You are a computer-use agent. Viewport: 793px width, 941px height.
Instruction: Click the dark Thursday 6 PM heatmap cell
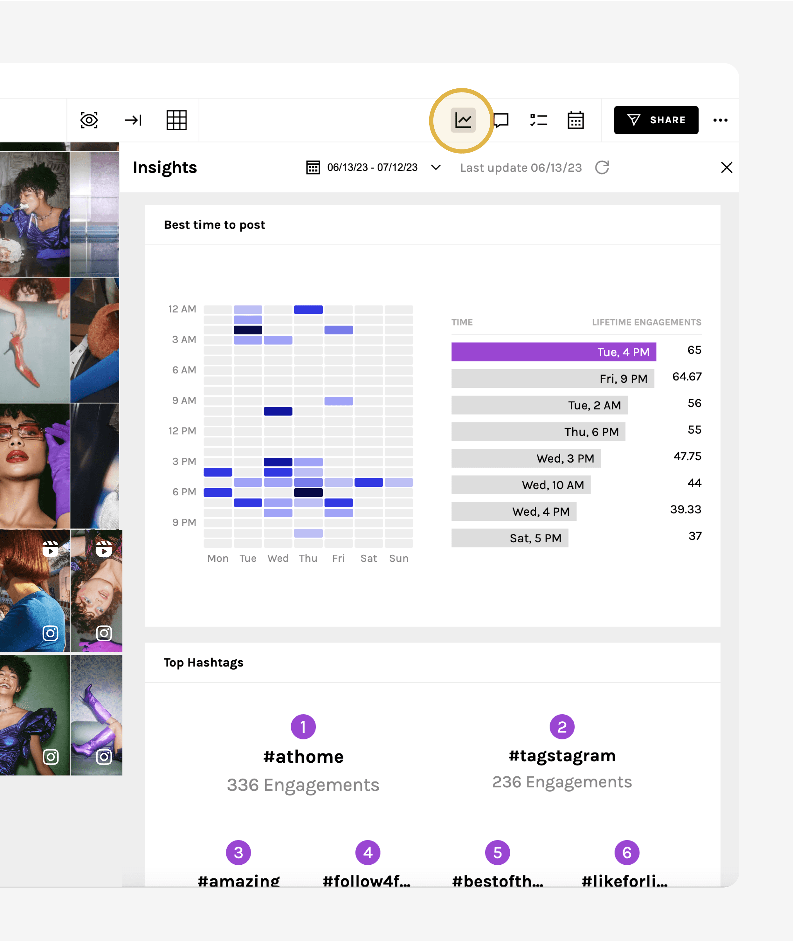click(x=308, y=492)
